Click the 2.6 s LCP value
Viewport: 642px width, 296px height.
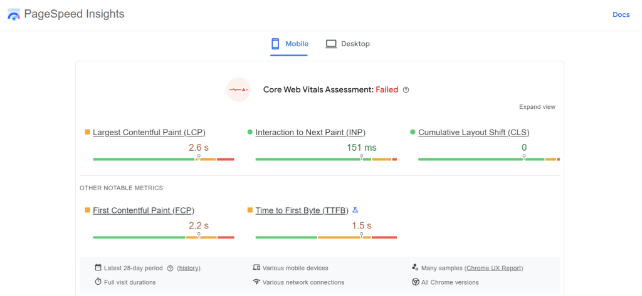coord(199,148)
